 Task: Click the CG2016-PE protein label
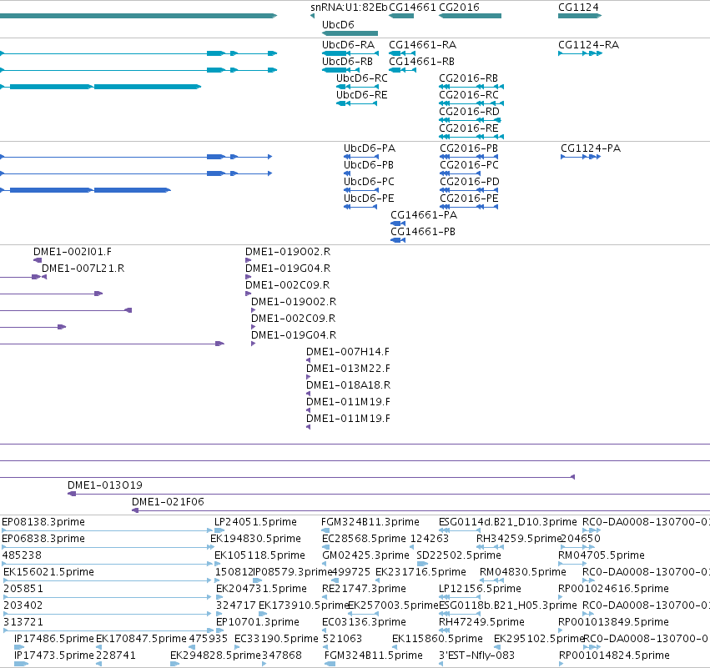tap(469, 198)
